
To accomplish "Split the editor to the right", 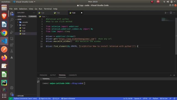I will point(171,13).
